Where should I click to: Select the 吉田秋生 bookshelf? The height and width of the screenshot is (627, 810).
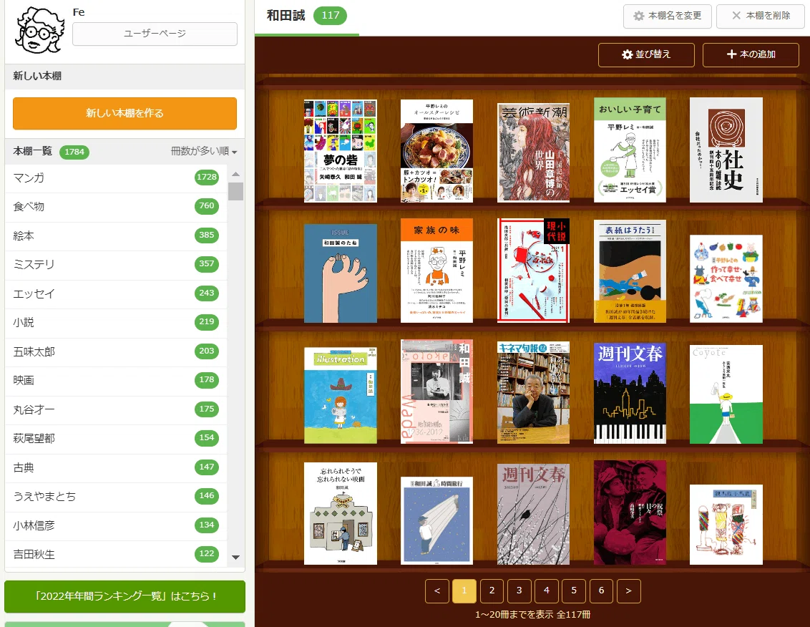116,554
